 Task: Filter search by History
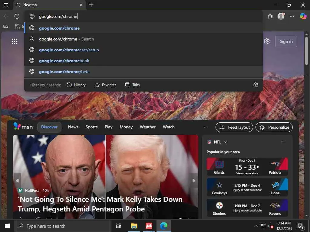(76, 85)
